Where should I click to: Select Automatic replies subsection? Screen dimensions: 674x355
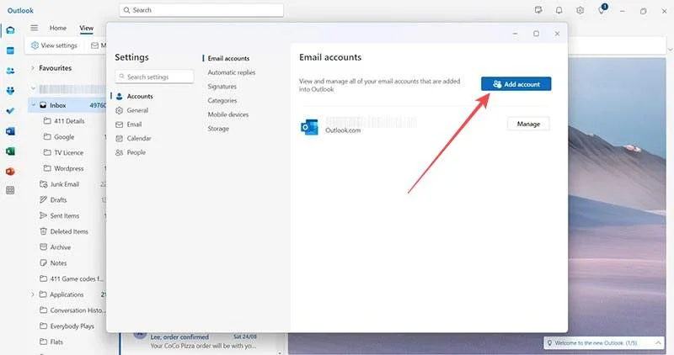coord(231,72)
